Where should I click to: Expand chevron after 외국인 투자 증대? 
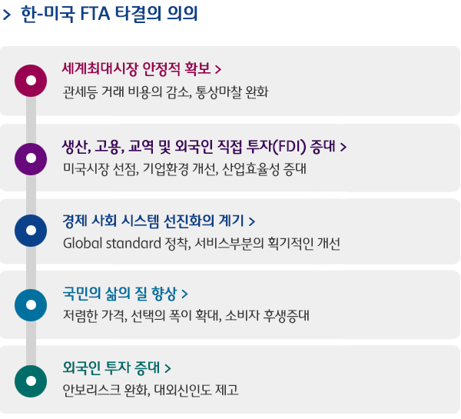pyautogui.click(x=167, y=368)
